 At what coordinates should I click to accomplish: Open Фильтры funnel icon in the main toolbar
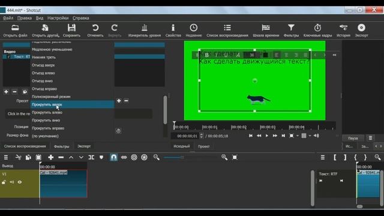[291, 31]
